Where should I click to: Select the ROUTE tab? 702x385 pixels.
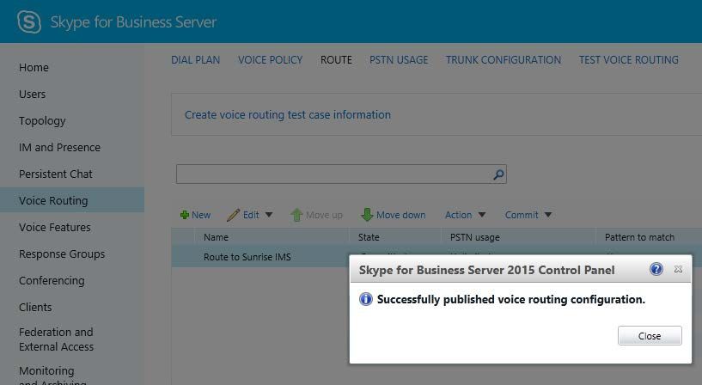pyautogui.click(x=336, y=60)
